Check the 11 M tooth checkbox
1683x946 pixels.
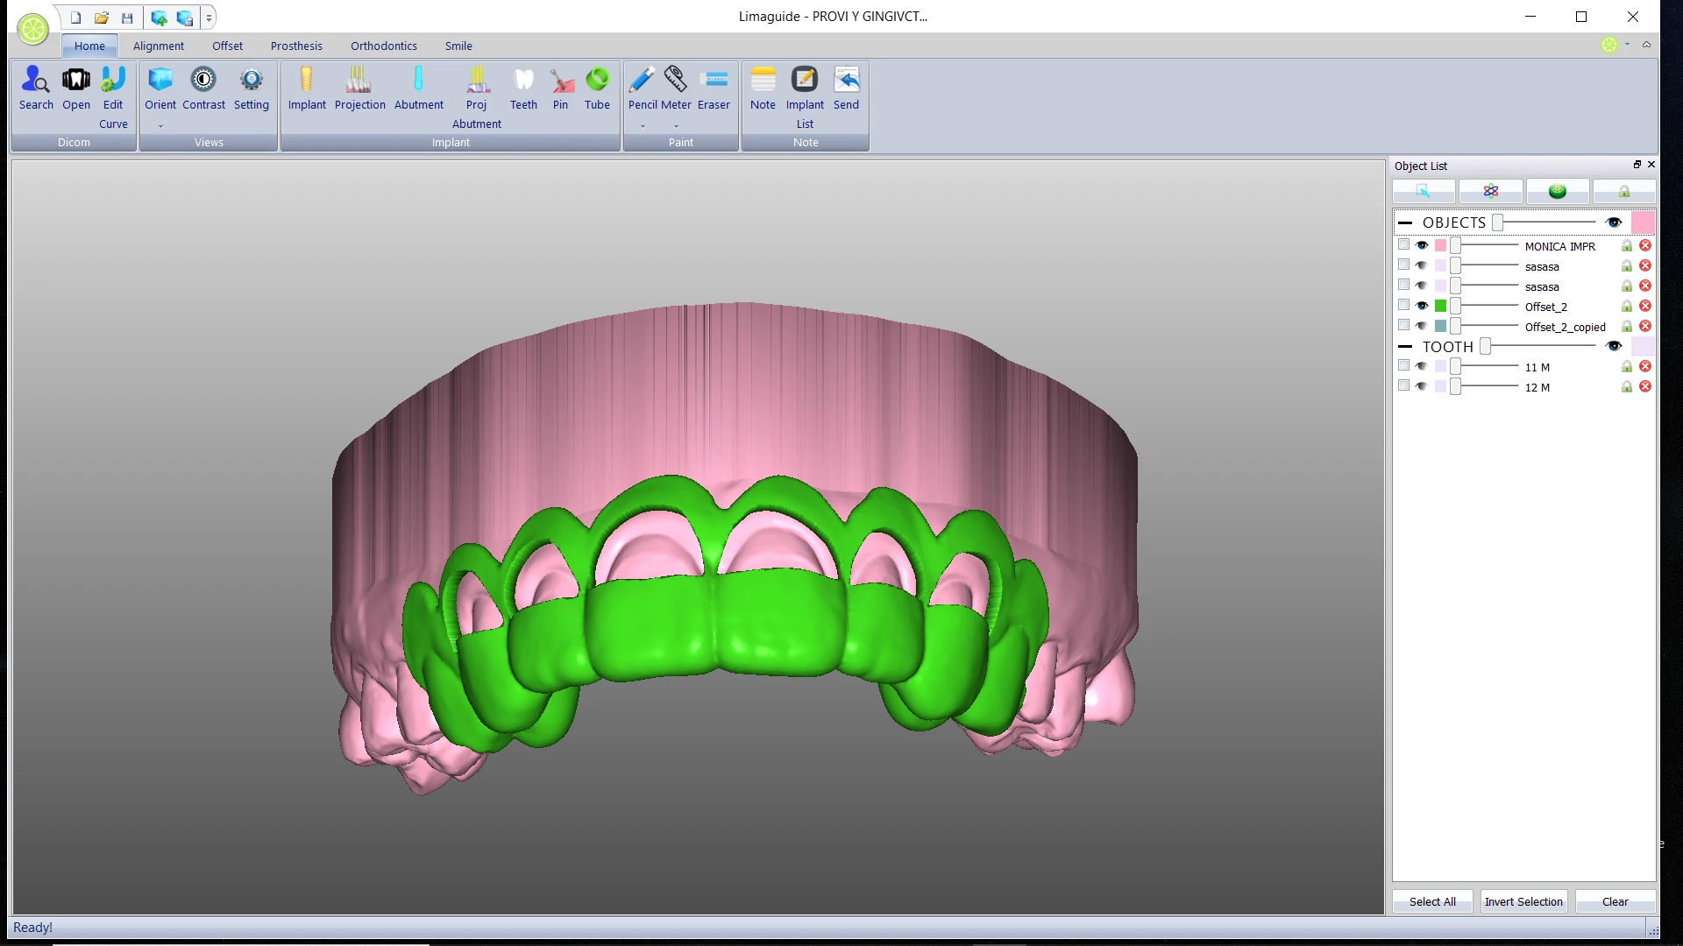[1403, 366]
